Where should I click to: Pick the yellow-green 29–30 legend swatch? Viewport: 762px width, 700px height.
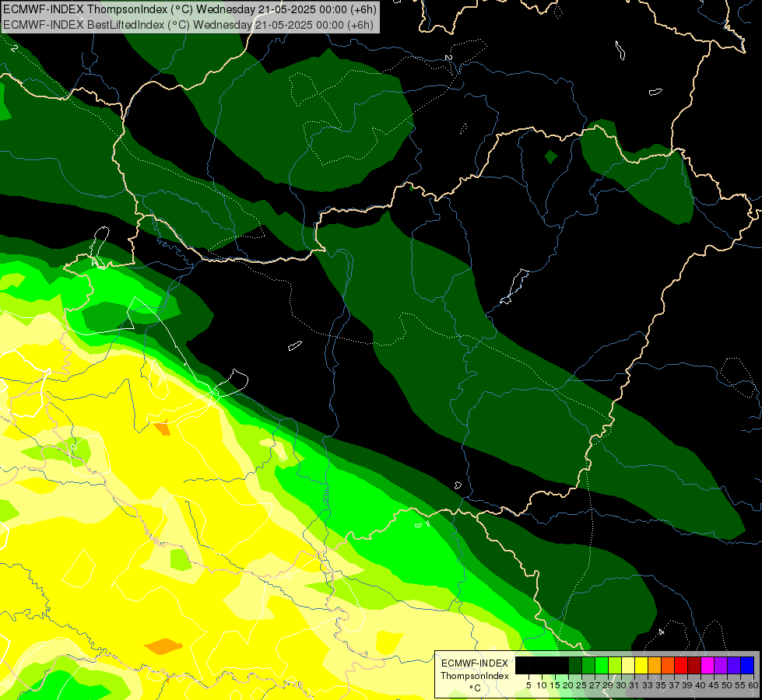coord(615,665)
